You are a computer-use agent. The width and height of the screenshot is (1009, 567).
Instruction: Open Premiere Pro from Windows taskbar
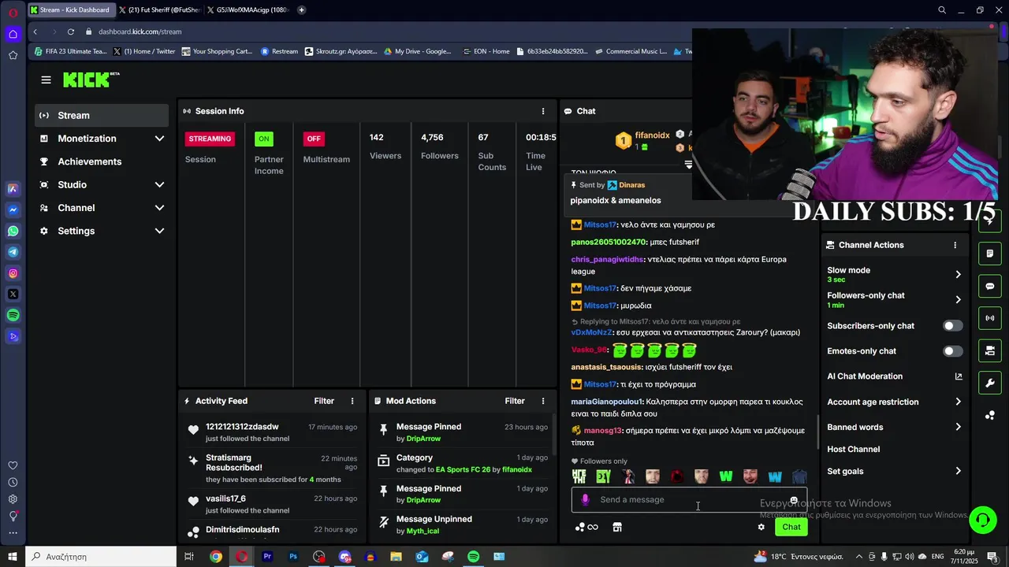pyautogui.click(x=267, y=557)
